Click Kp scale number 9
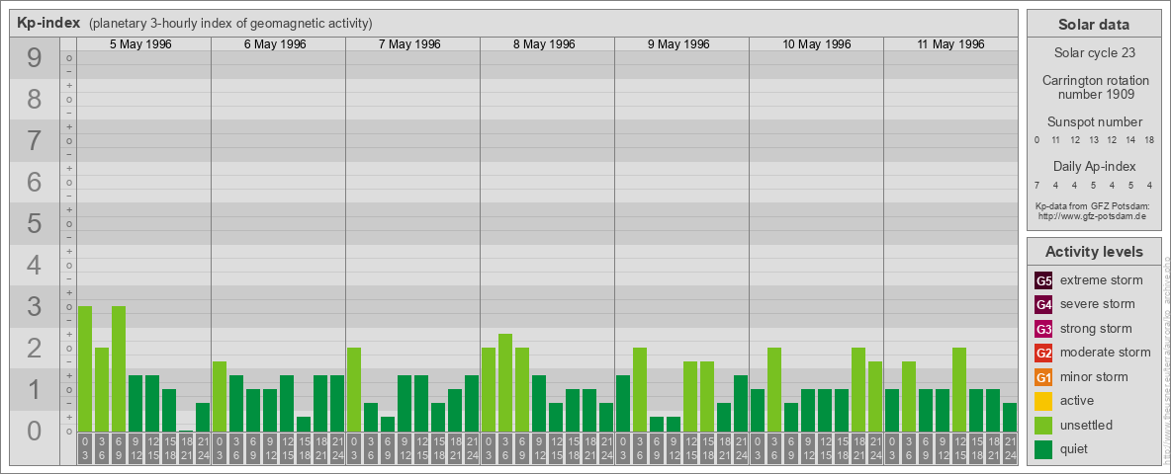The width and height of the screenshot is (1171, 474). (x=34, y=58)
